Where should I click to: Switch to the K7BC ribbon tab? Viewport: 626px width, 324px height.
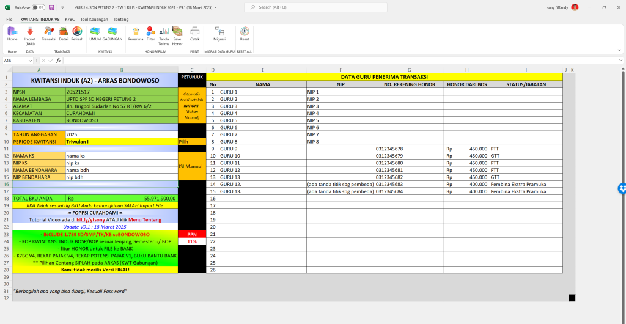coord(70,19)
